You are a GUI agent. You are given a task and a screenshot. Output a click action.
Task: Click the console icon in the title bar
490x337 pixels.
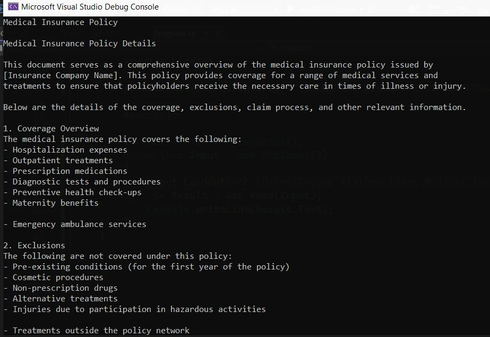13,7
